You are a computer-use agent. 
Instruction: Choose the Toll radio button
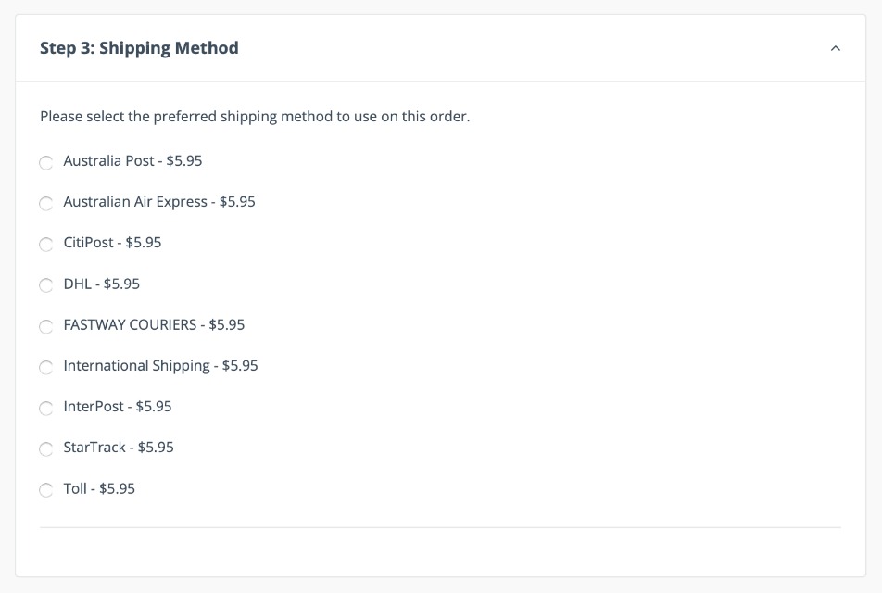45,490
